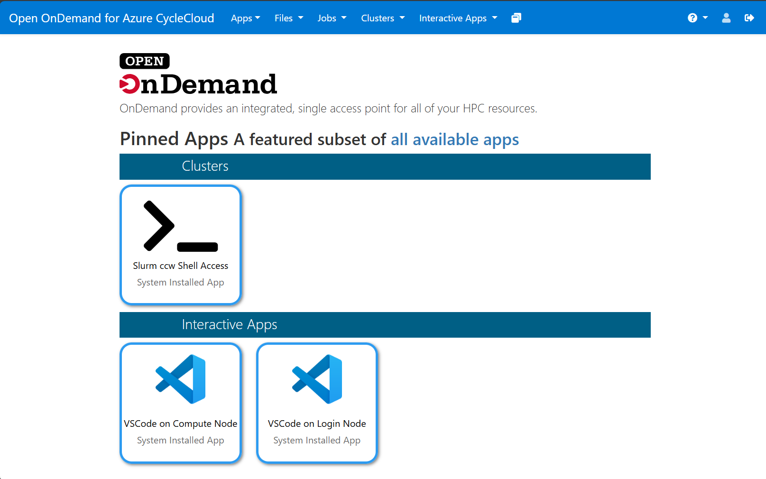This screenshot has width=766, height=479.
Task: Click the 'Slurm ccw Shell Access' label
Action: point(181,266)
